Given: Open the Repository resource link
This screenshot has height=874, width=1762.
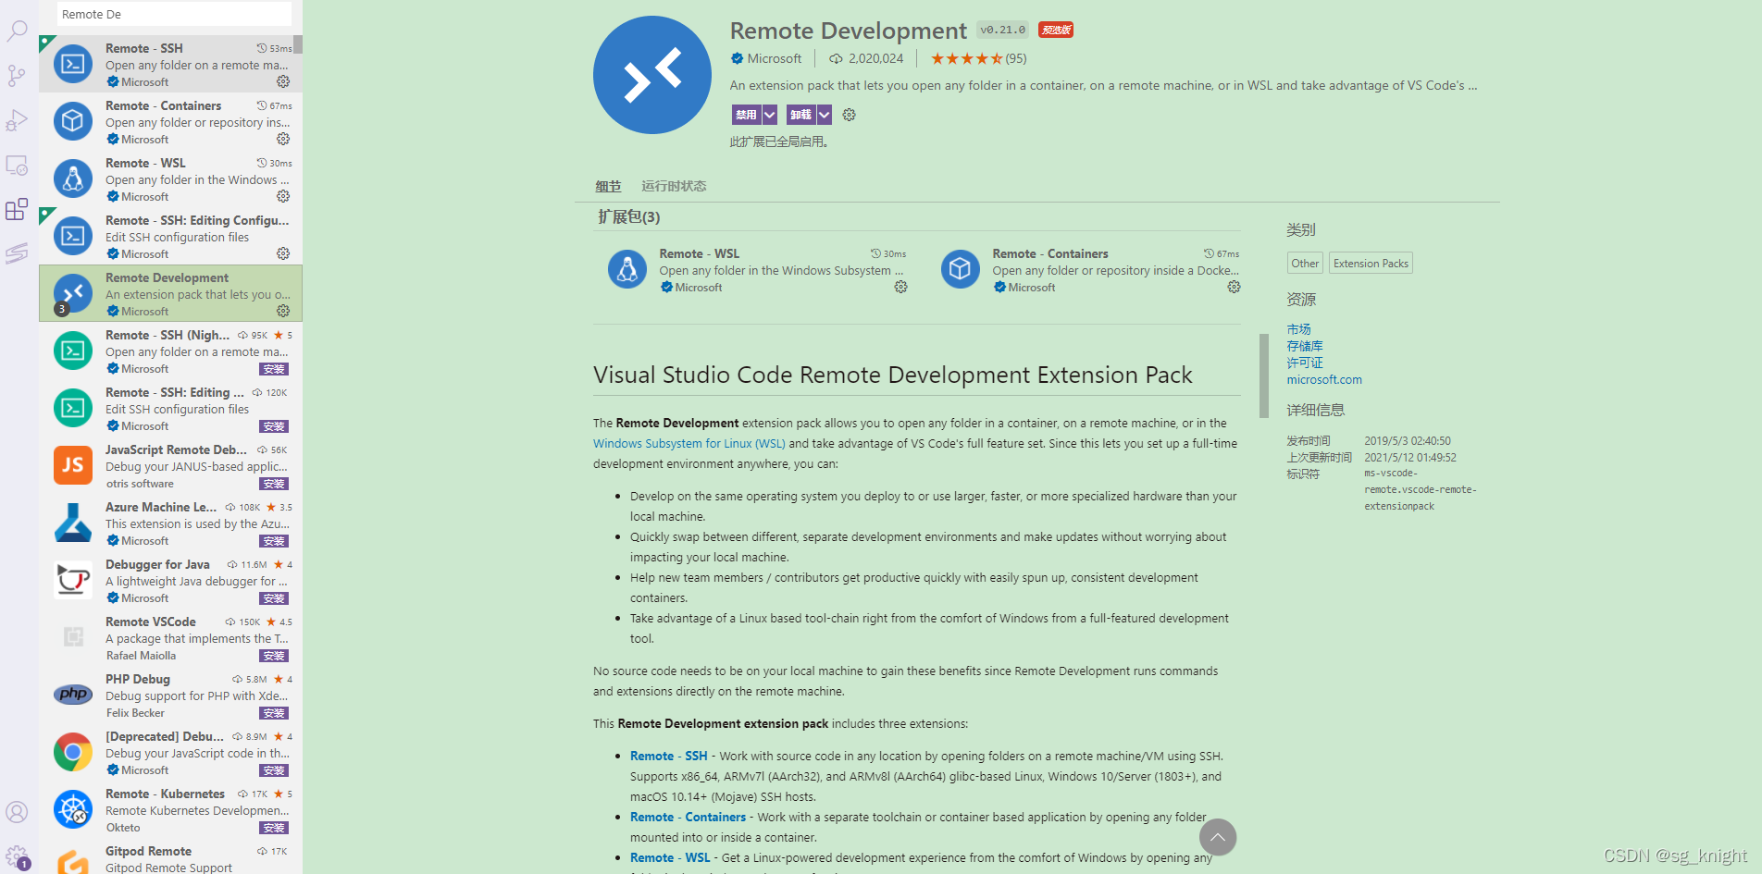Looking at the screenshot, I should (1305, 346).
